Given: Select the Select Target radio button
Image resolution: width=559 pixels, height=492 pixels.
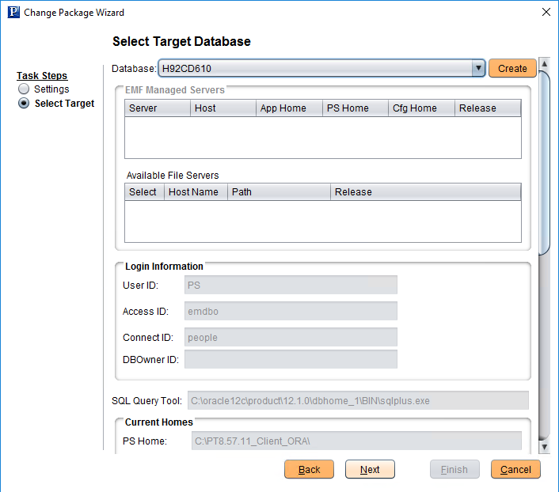Looking at the screenshot, I should (24, 104).
